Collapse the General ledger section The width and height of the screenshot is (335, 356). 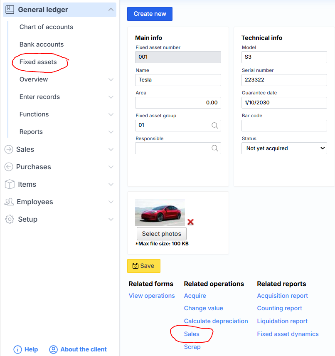[111, 10]
